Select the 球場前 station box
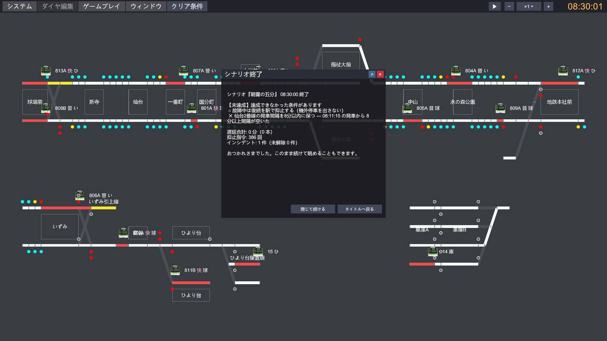Viewport: 607px width, 341px height. tap(35, 102)
